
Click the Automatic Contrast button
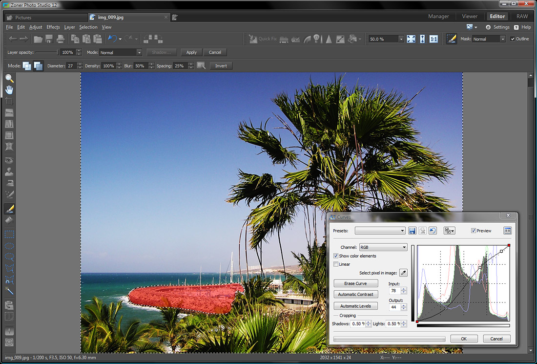(x=355, y=294)
